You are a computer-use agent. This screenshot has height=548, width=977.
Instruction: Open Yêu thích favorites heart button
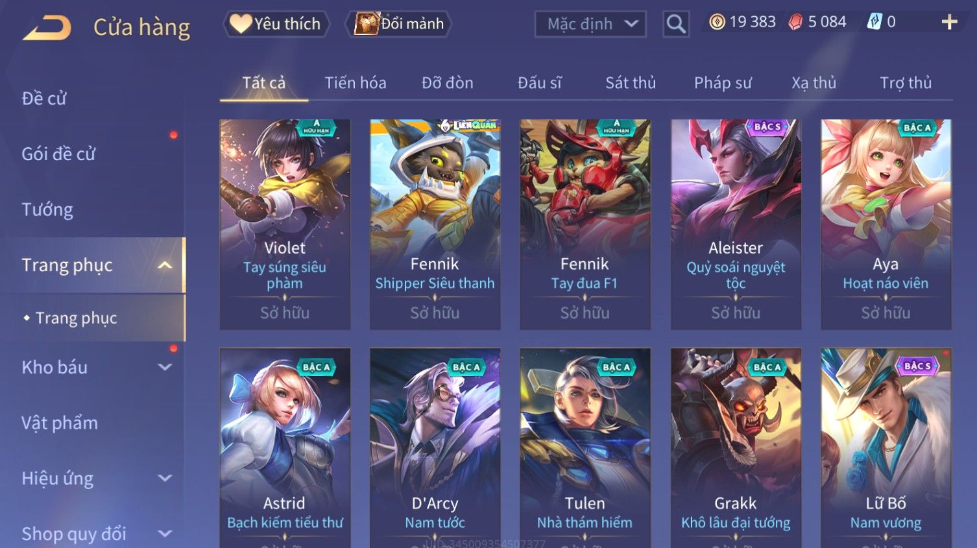[276, 24]
